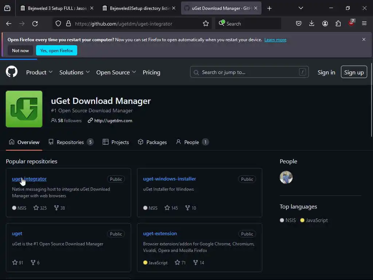
Task: Open the Firefox account icon
Action: click(x=325, y=24)
